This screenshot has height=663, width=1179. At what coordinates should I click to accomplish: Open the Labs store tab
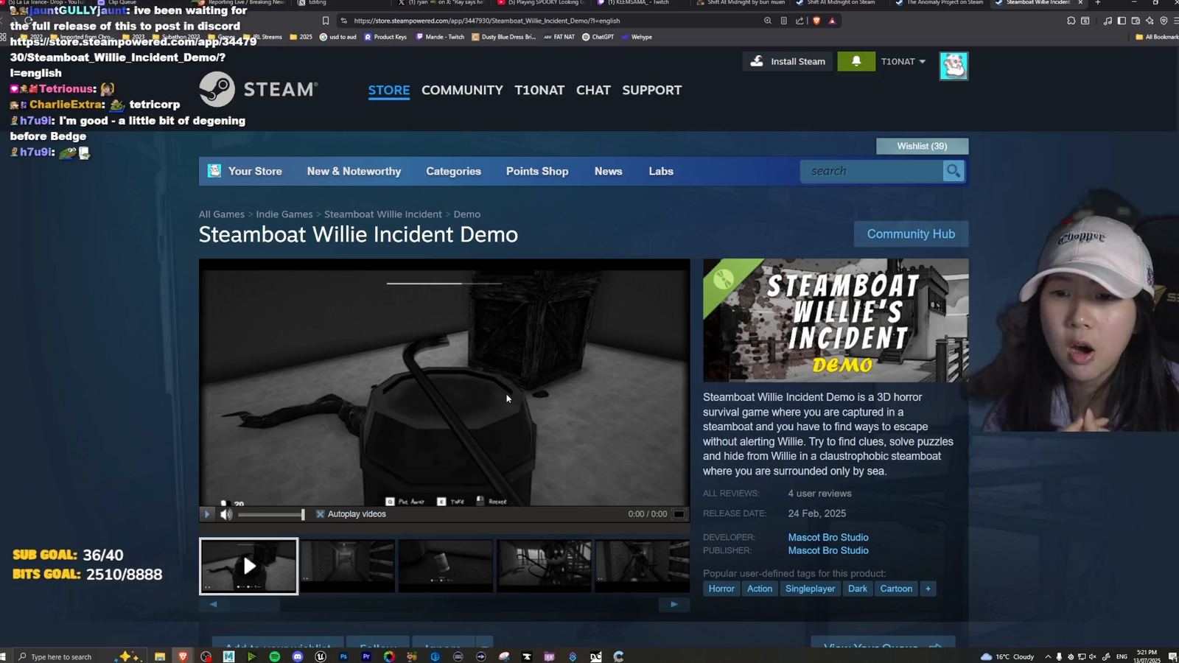pos(661,171)
